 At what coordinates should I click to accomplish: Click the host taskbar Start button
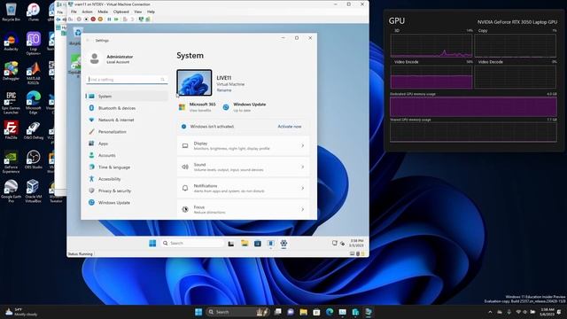[198, 312]
